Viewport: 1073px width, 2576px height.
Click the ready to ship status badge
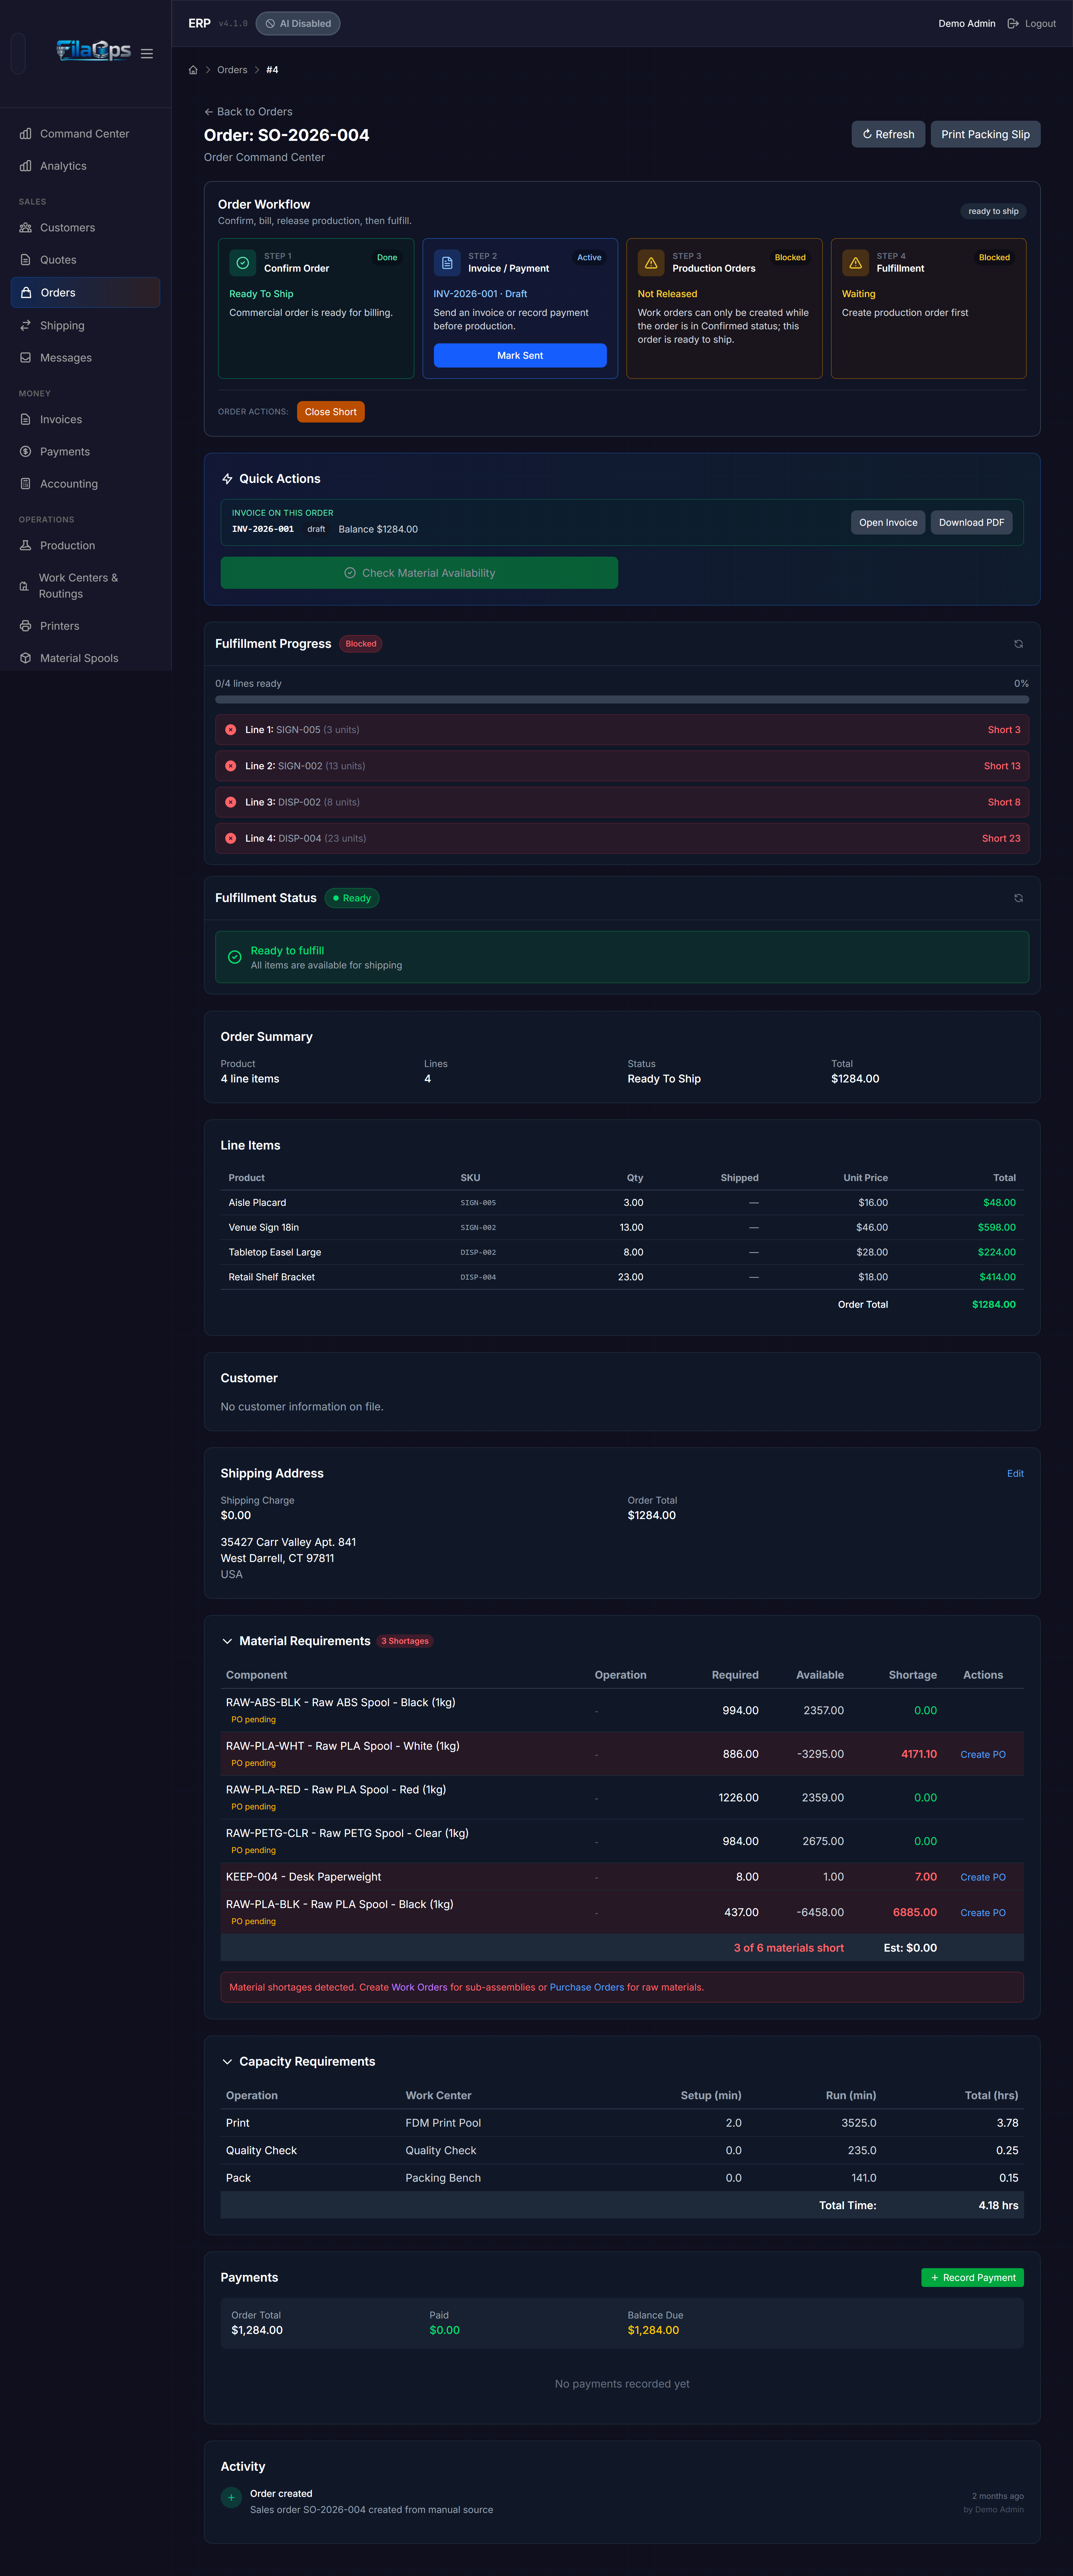(x=993, y=211)
